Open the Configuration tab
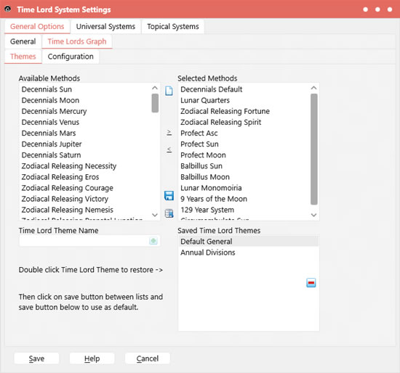This screenshot has width=400, height=373. point(71,57)
